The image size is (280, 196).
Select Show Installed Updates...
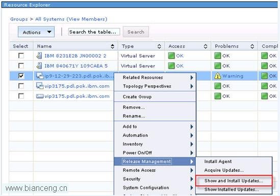pyautogui.click(x=234, y=189)
